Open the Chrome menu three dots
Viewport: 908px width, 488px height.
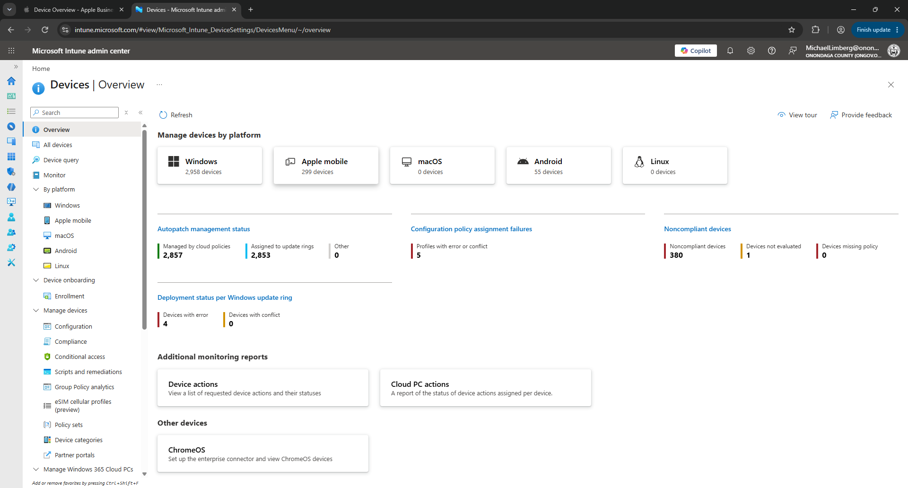point(897,30)
